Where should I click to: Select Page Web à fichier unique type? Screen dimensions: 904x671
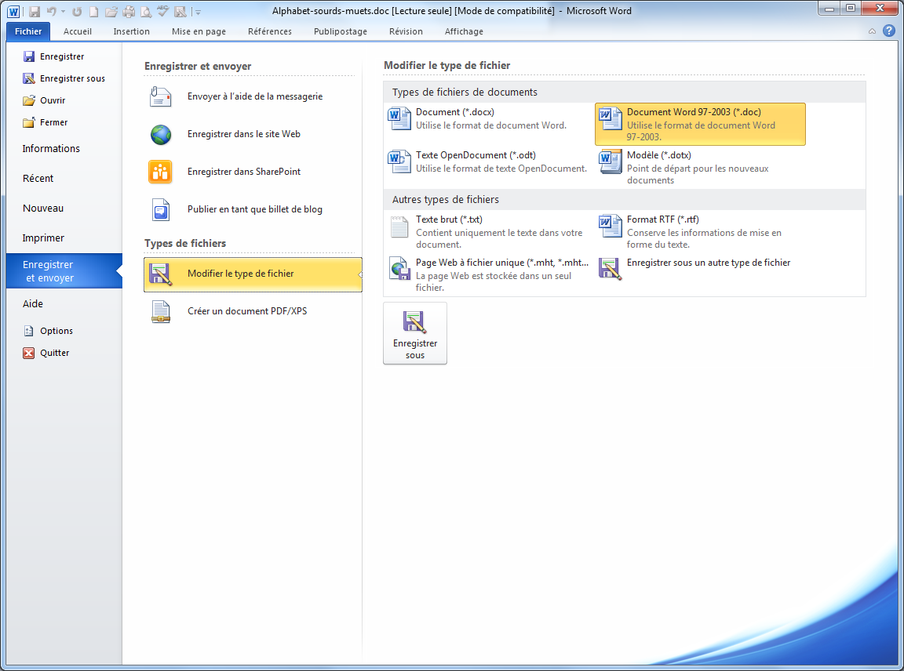[x=489, y=274]
